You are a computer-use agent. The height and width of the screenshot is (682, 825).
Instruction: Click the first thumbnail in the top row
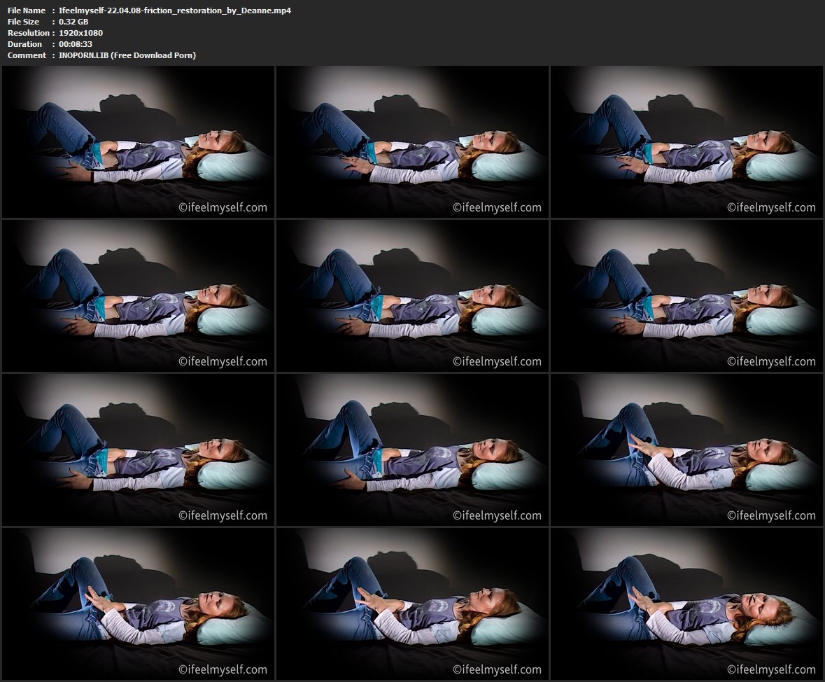tap(138, 142)
